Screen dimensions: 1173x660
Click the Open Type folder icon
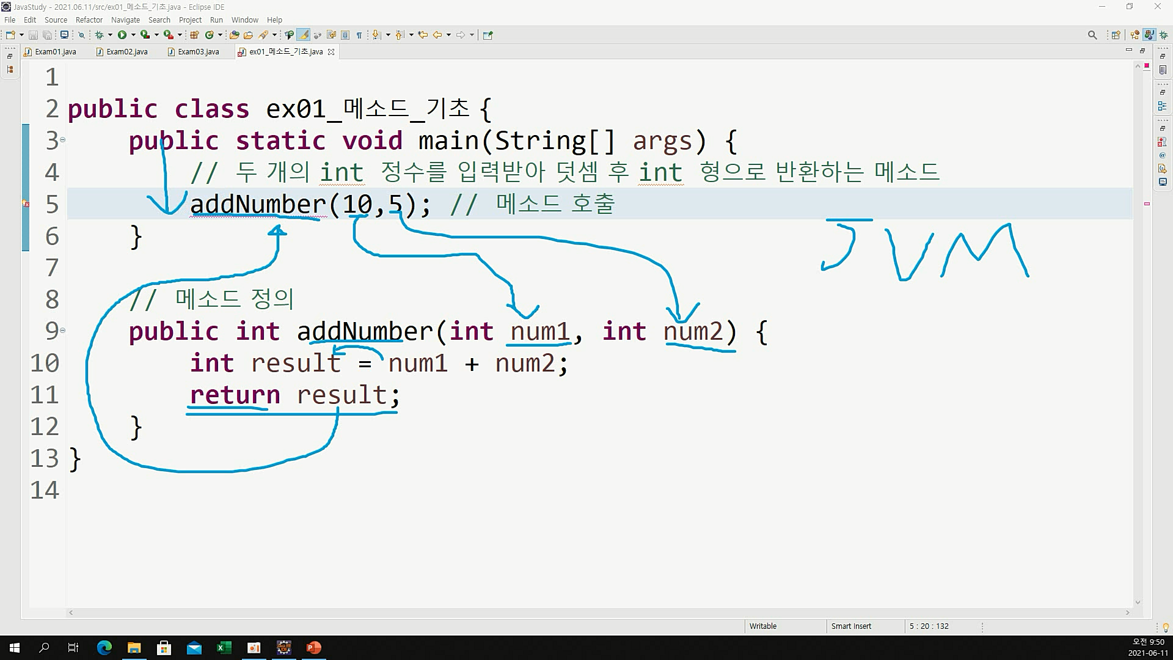234,35
